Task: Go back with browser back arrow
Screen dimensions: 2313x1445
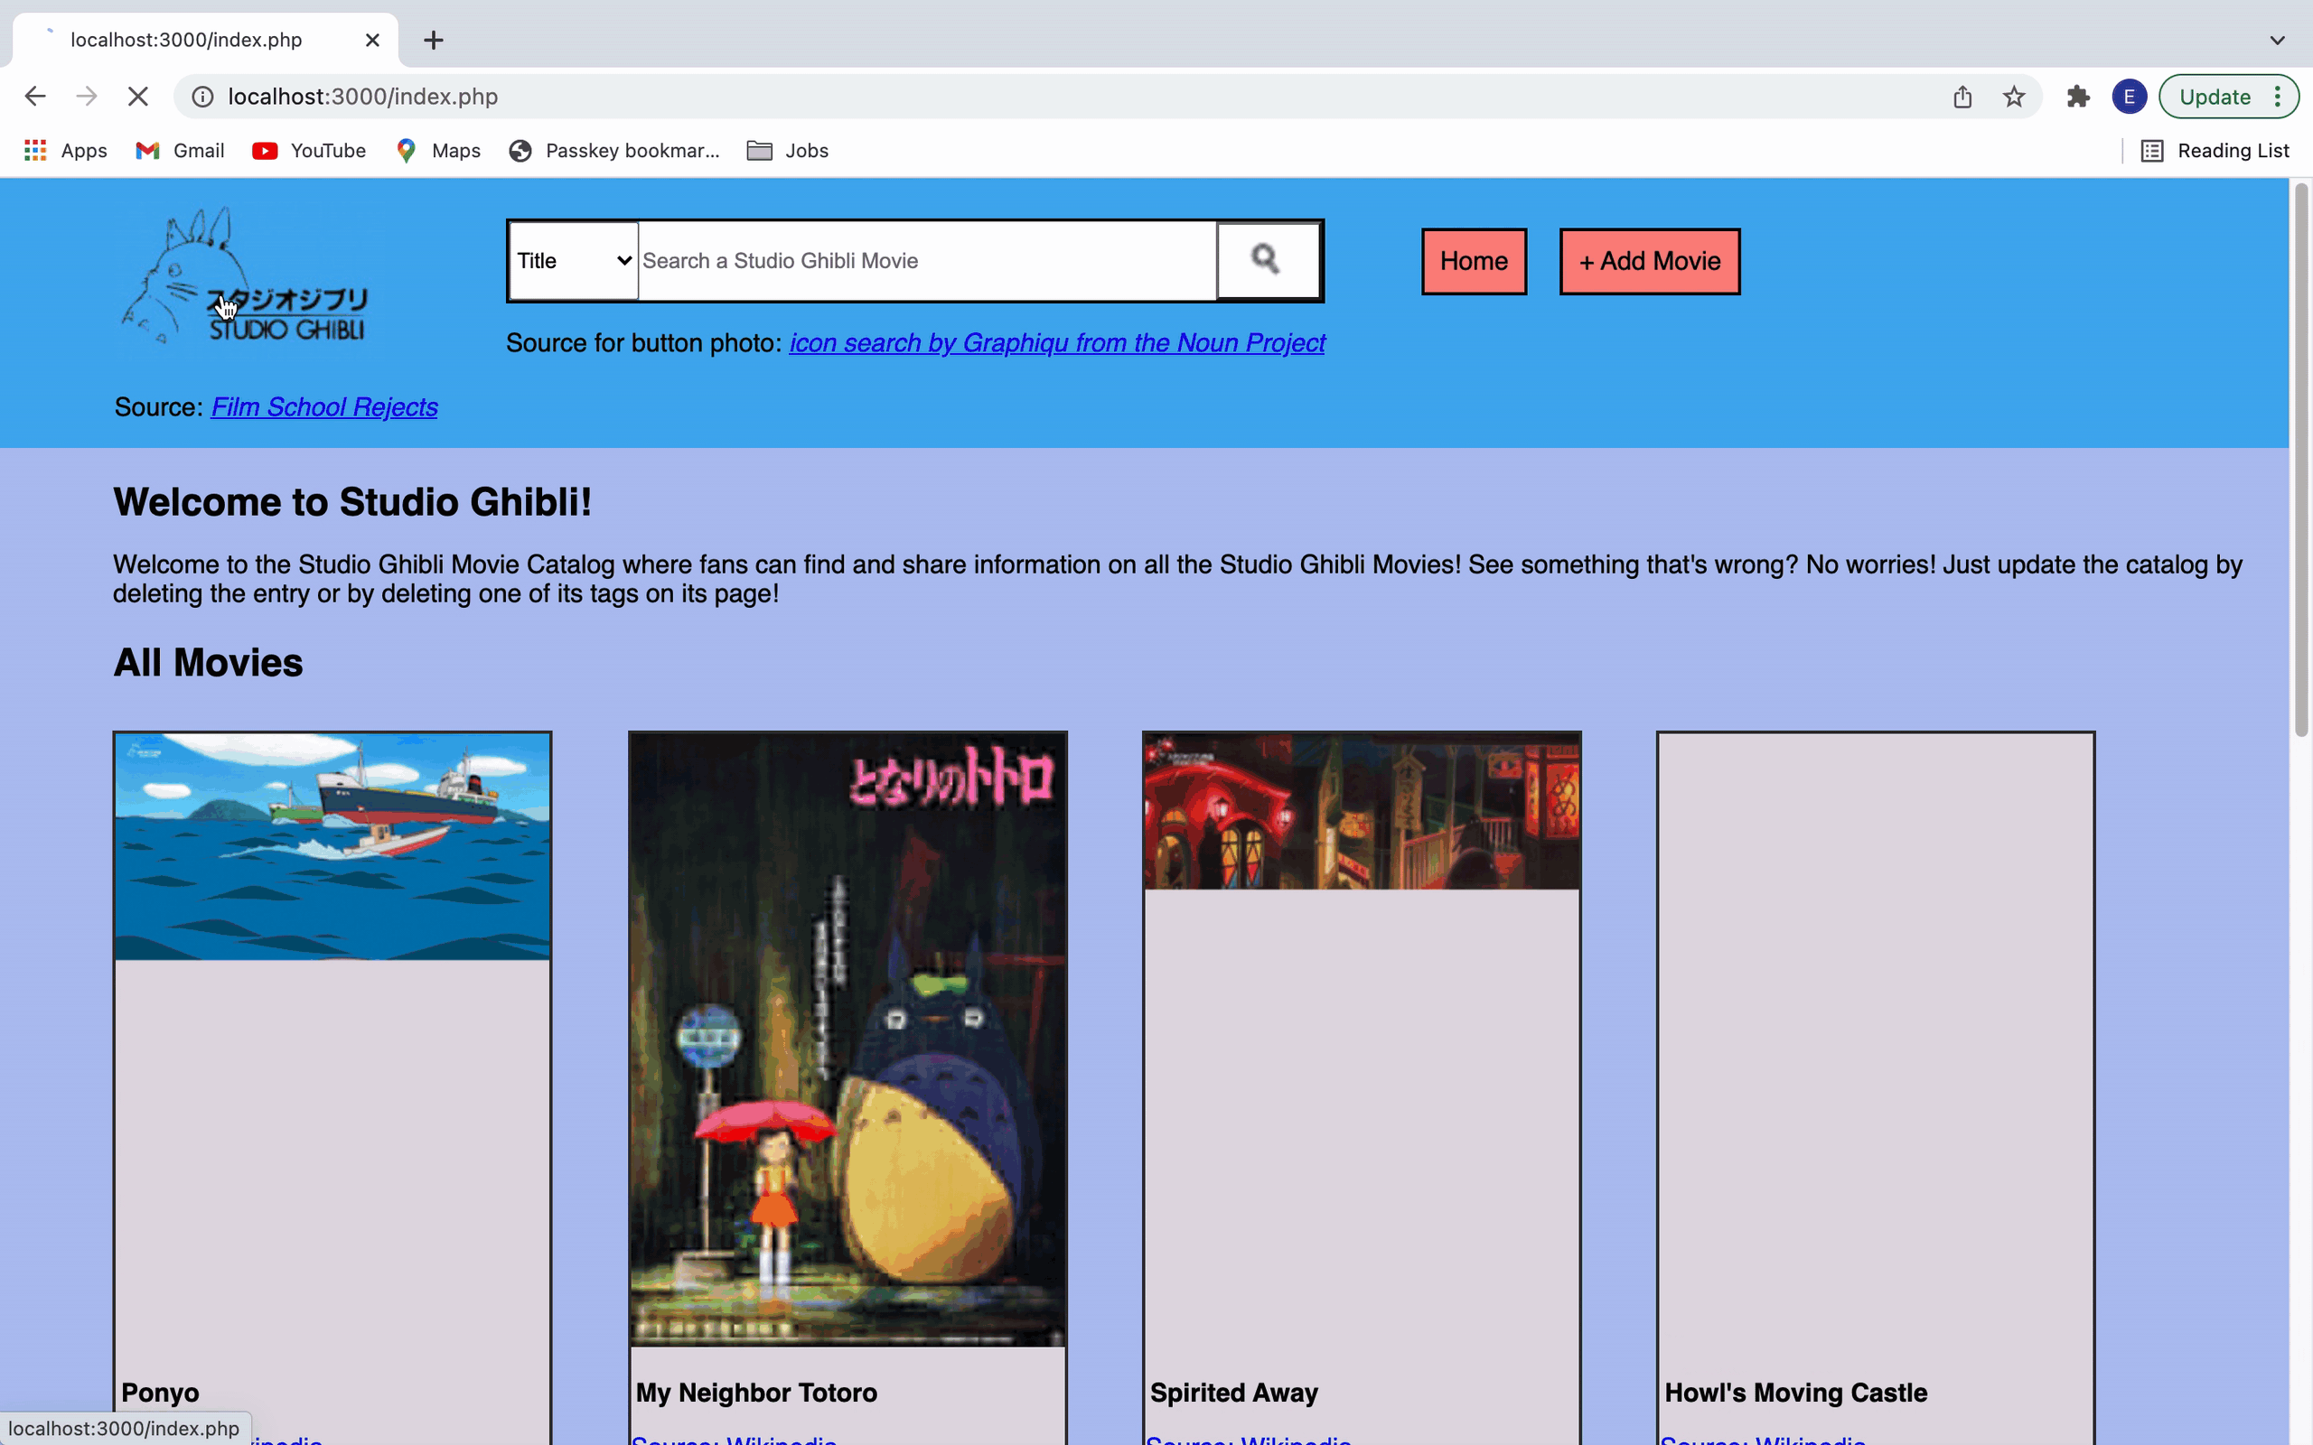Action: coord(35,97)
